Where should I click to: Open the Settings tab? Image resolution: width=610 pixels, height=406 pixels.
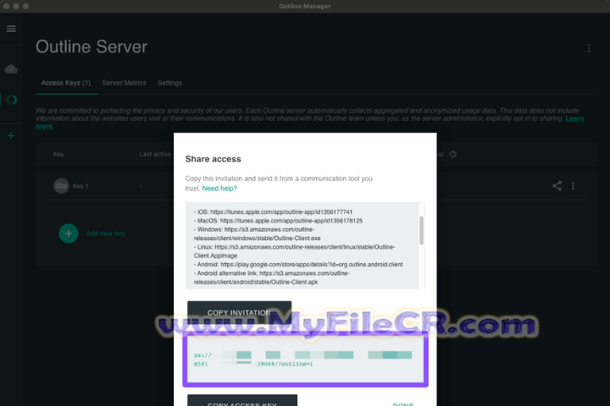click(169, 83)
